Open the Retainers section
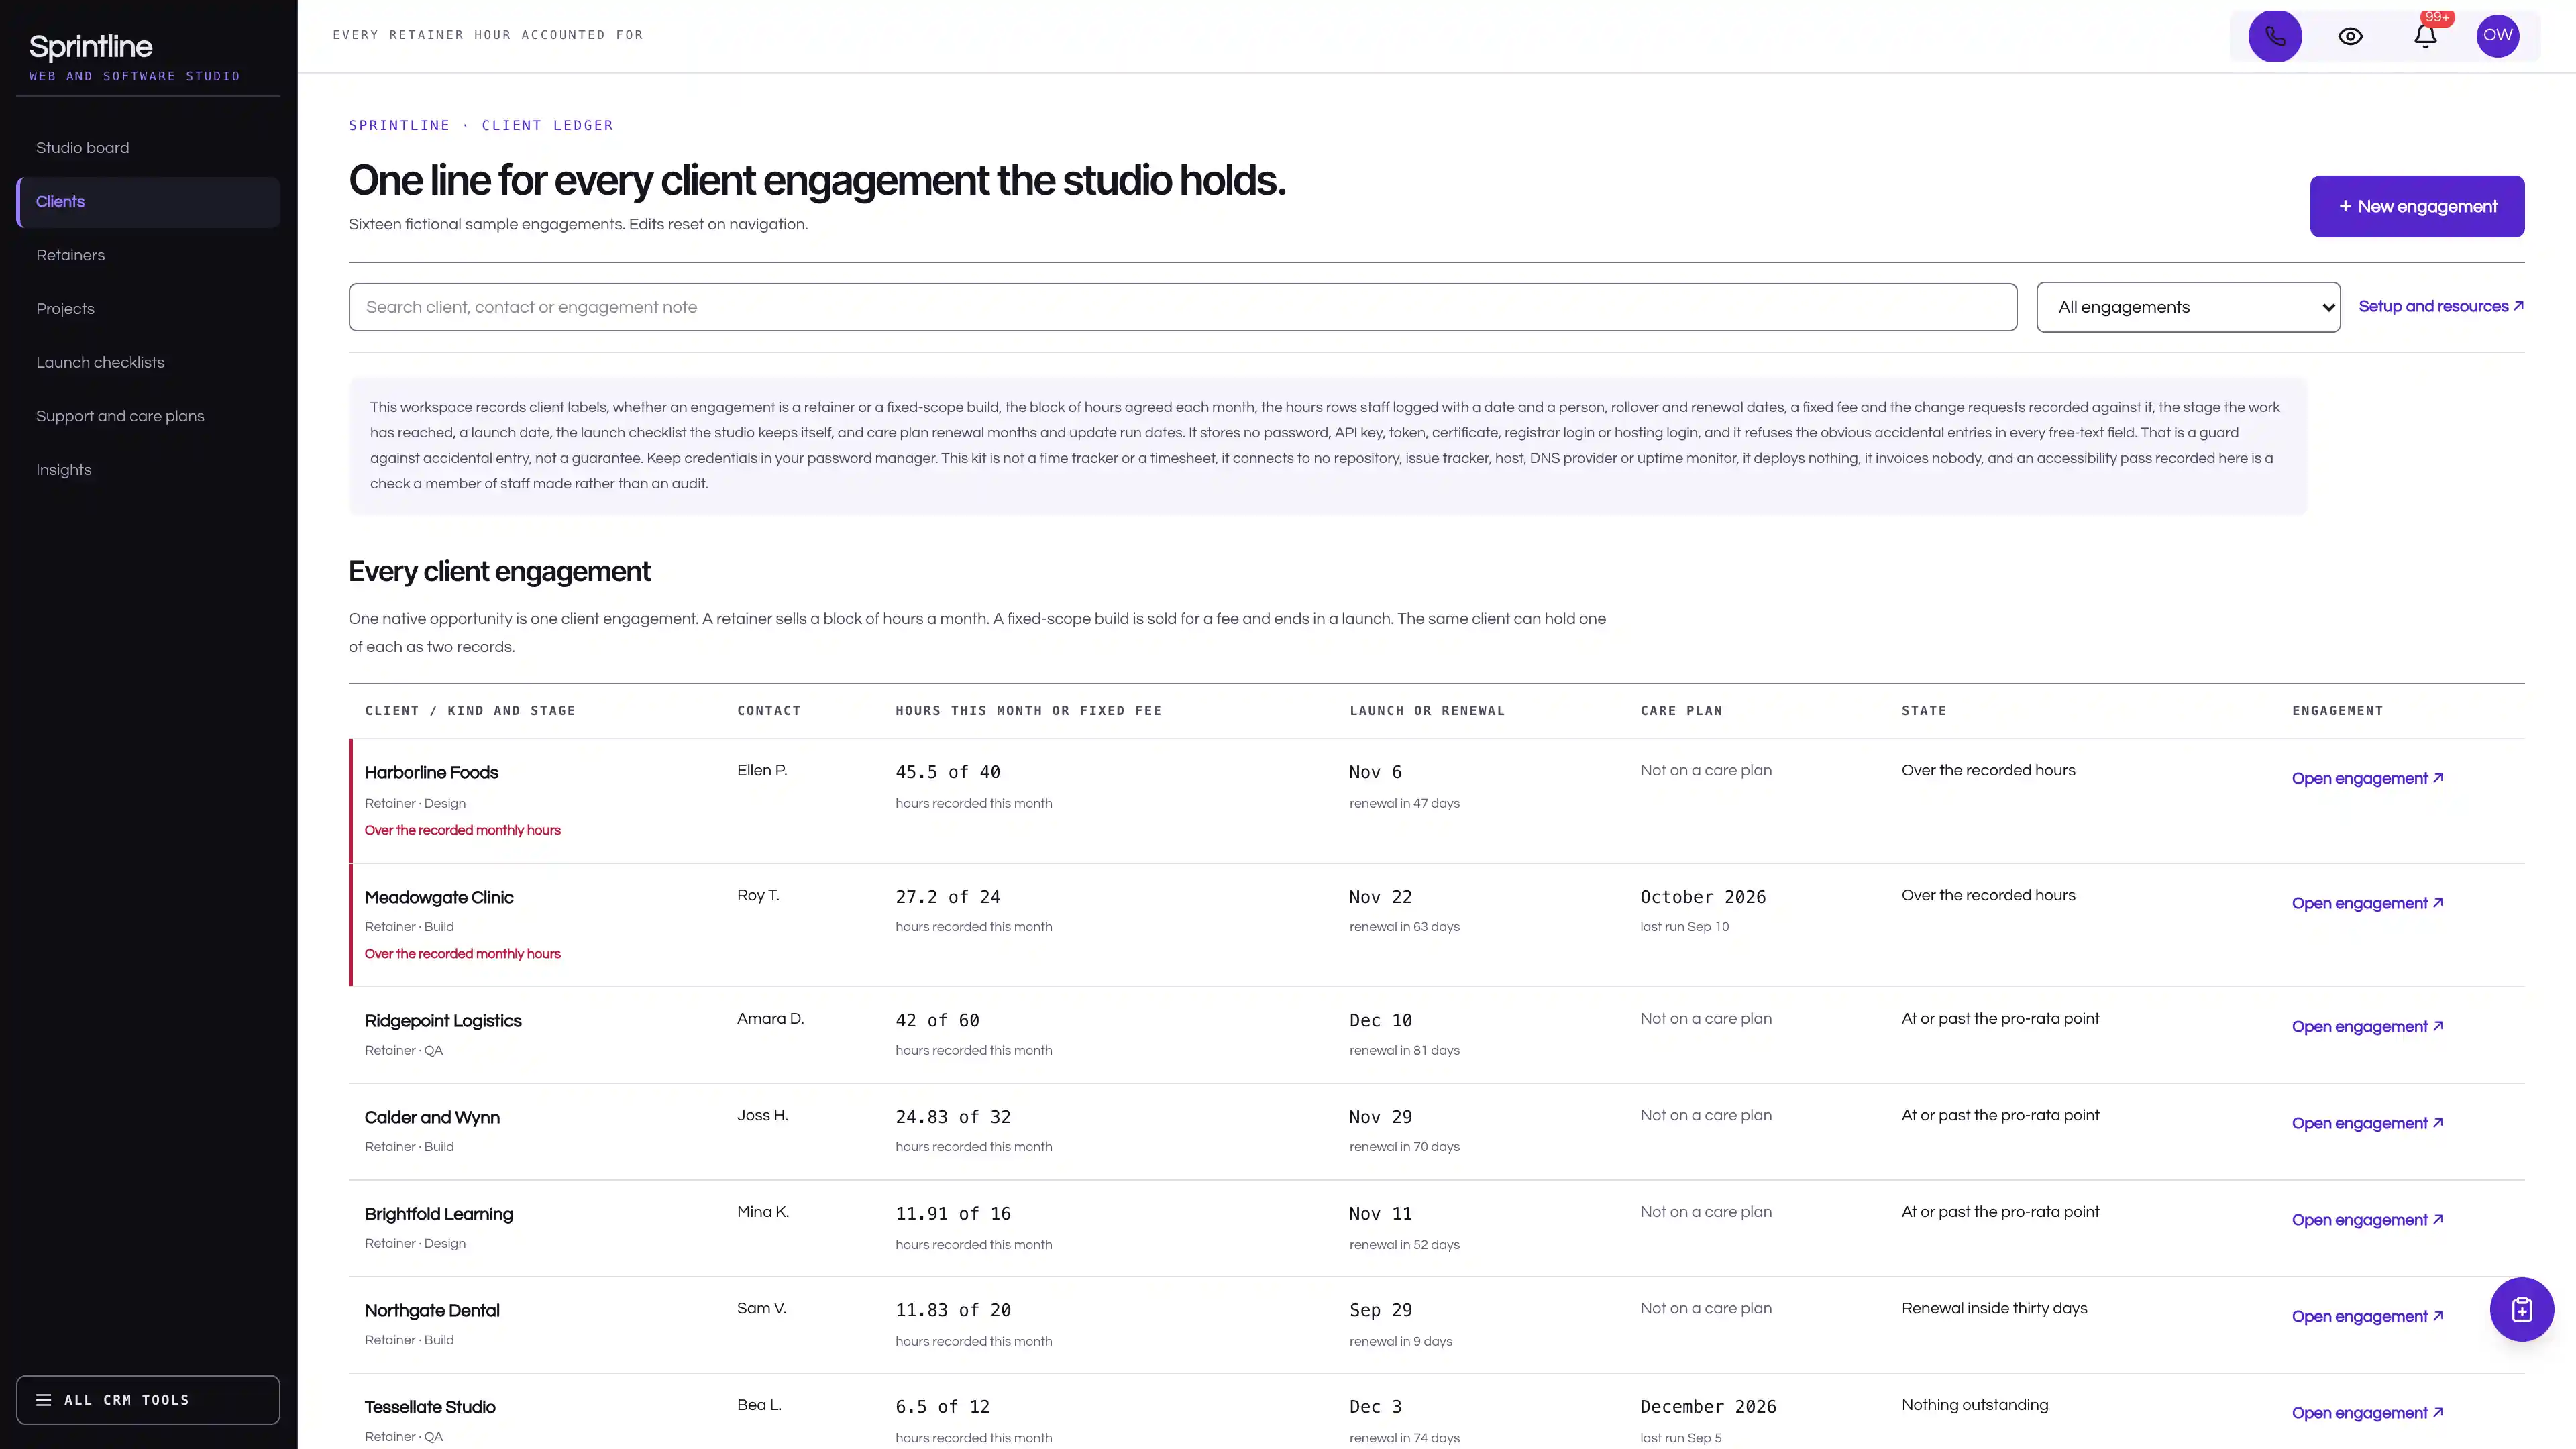The height and width of the screenshot is (1449, 2576). click(148, 255)
